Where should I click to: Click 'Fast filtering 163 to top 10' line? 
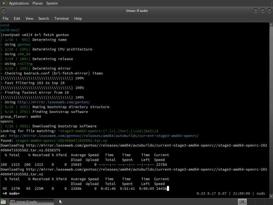click(35, 83)
